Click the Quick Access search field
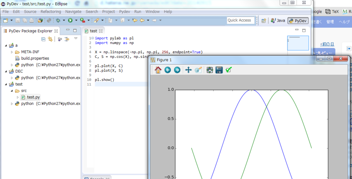 (241, 20)
